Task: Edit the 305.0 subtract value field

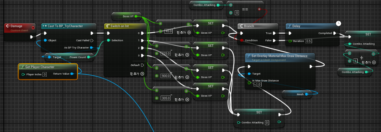Action: click(165, 98)
